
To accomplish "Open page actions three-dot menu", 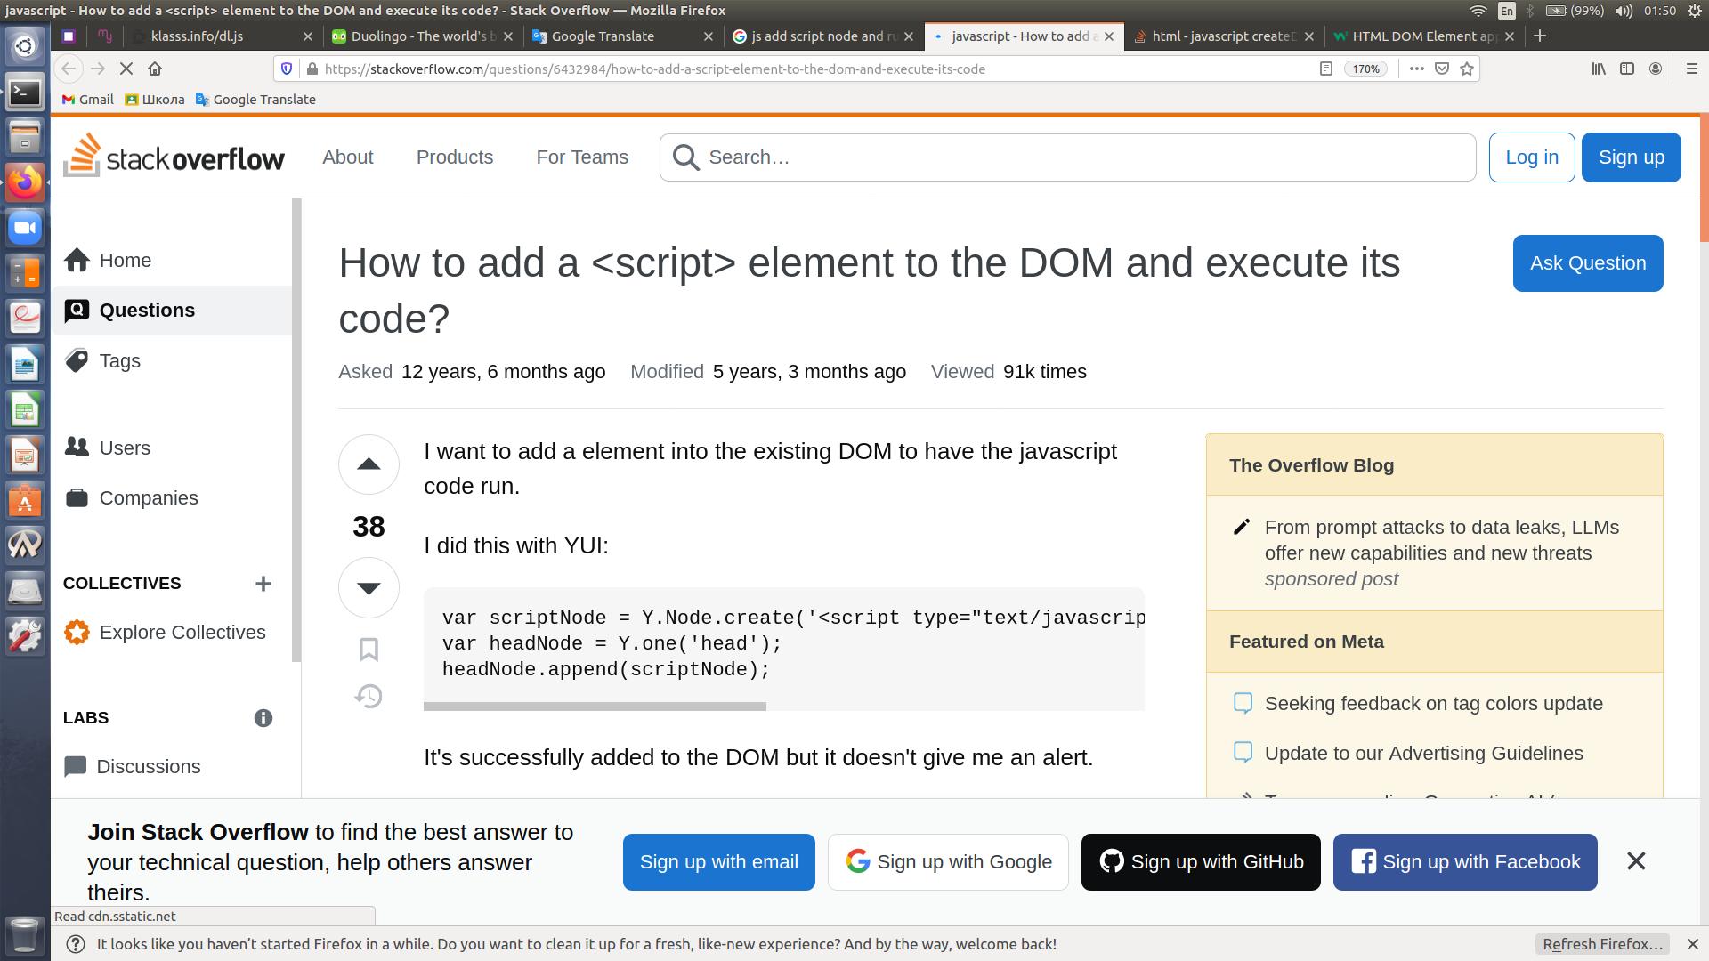I will coord(1416,69).
